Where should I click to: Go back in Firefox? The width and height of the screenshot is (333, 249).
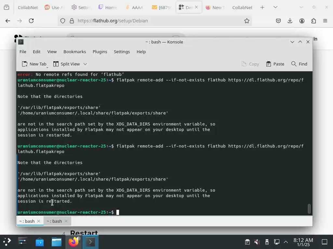[x=8, y=21]
